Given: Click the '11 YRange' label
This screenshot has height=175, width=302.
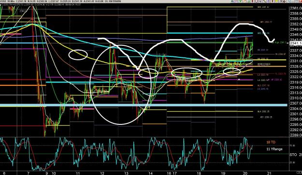Looking at the screenshot, I should 274,149.
